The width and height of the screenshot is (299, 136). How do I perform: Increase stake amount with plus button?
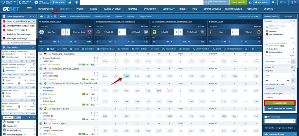[288, 80]
